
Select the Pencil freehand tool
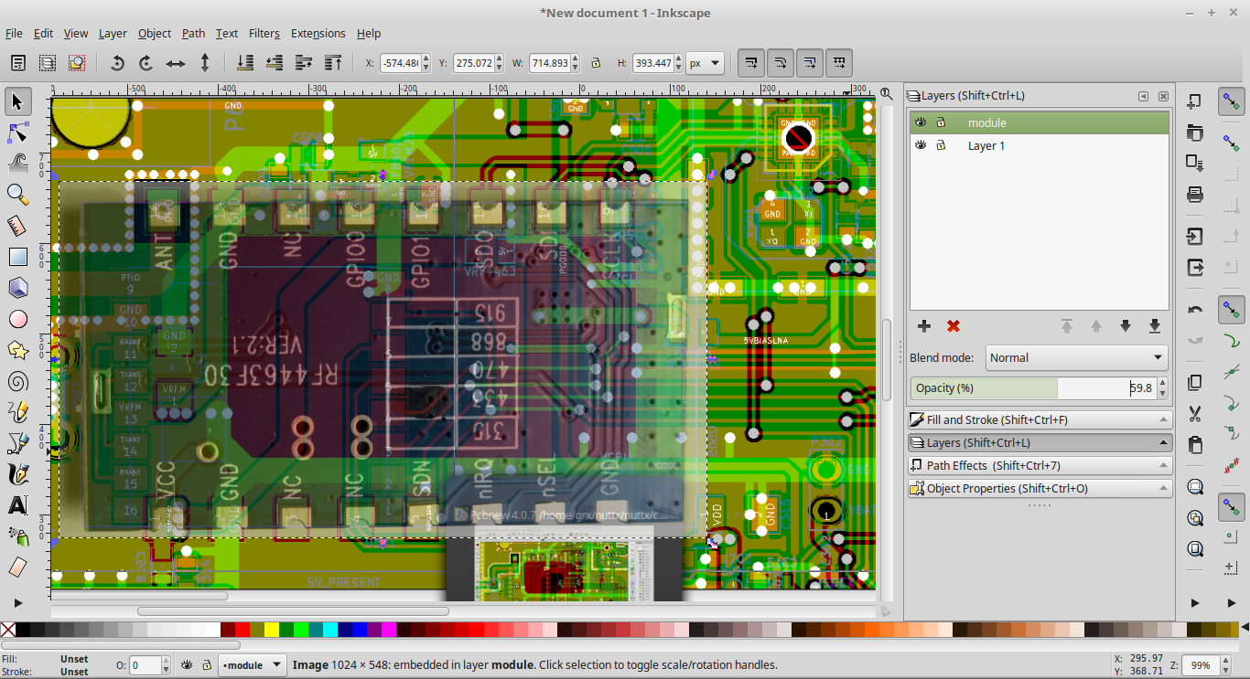tap(17, 412)
